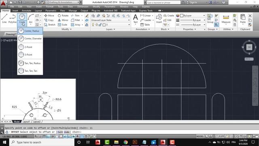Open the AutoCAD application menu logo

pos(3,3)
